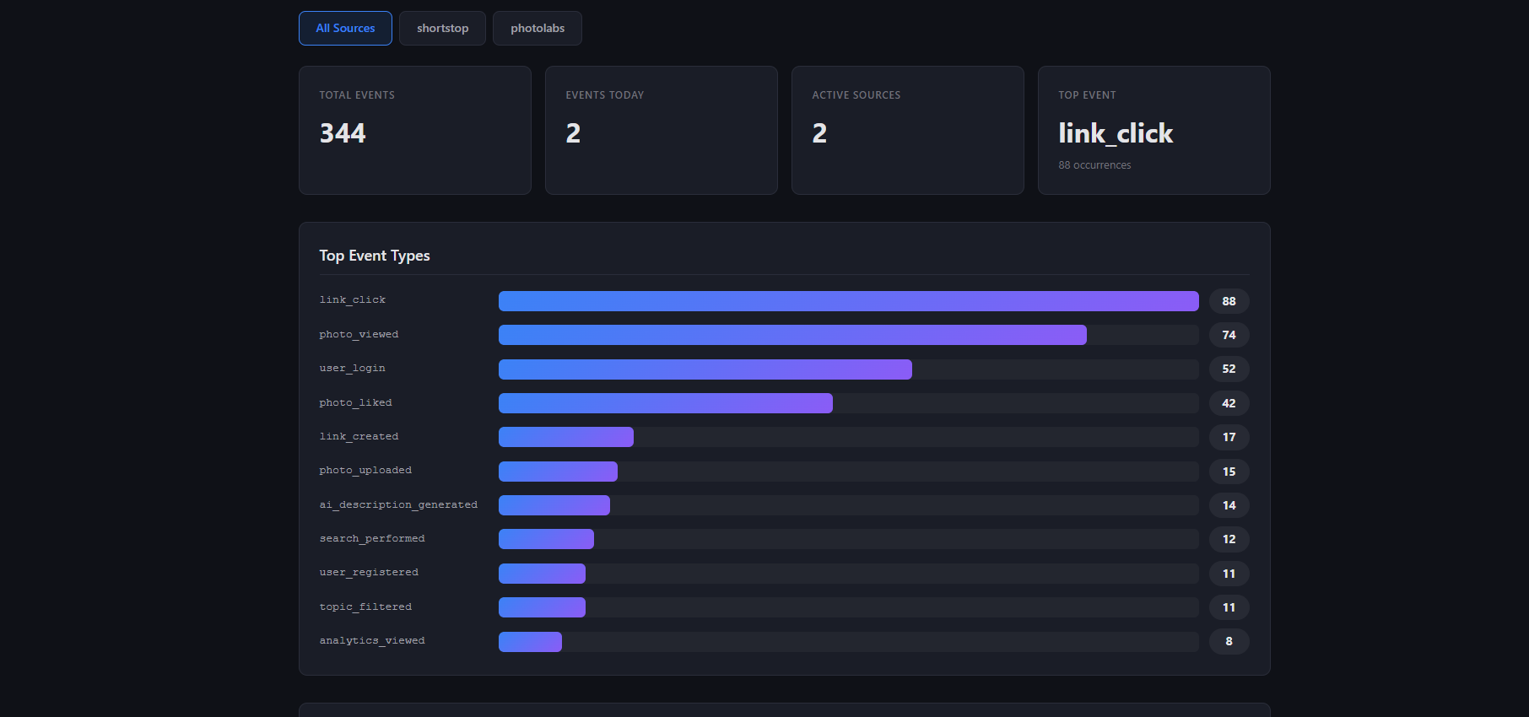Switch to the photolabs source tab
Screen dimensions: 1529x717
click(538, 28)
